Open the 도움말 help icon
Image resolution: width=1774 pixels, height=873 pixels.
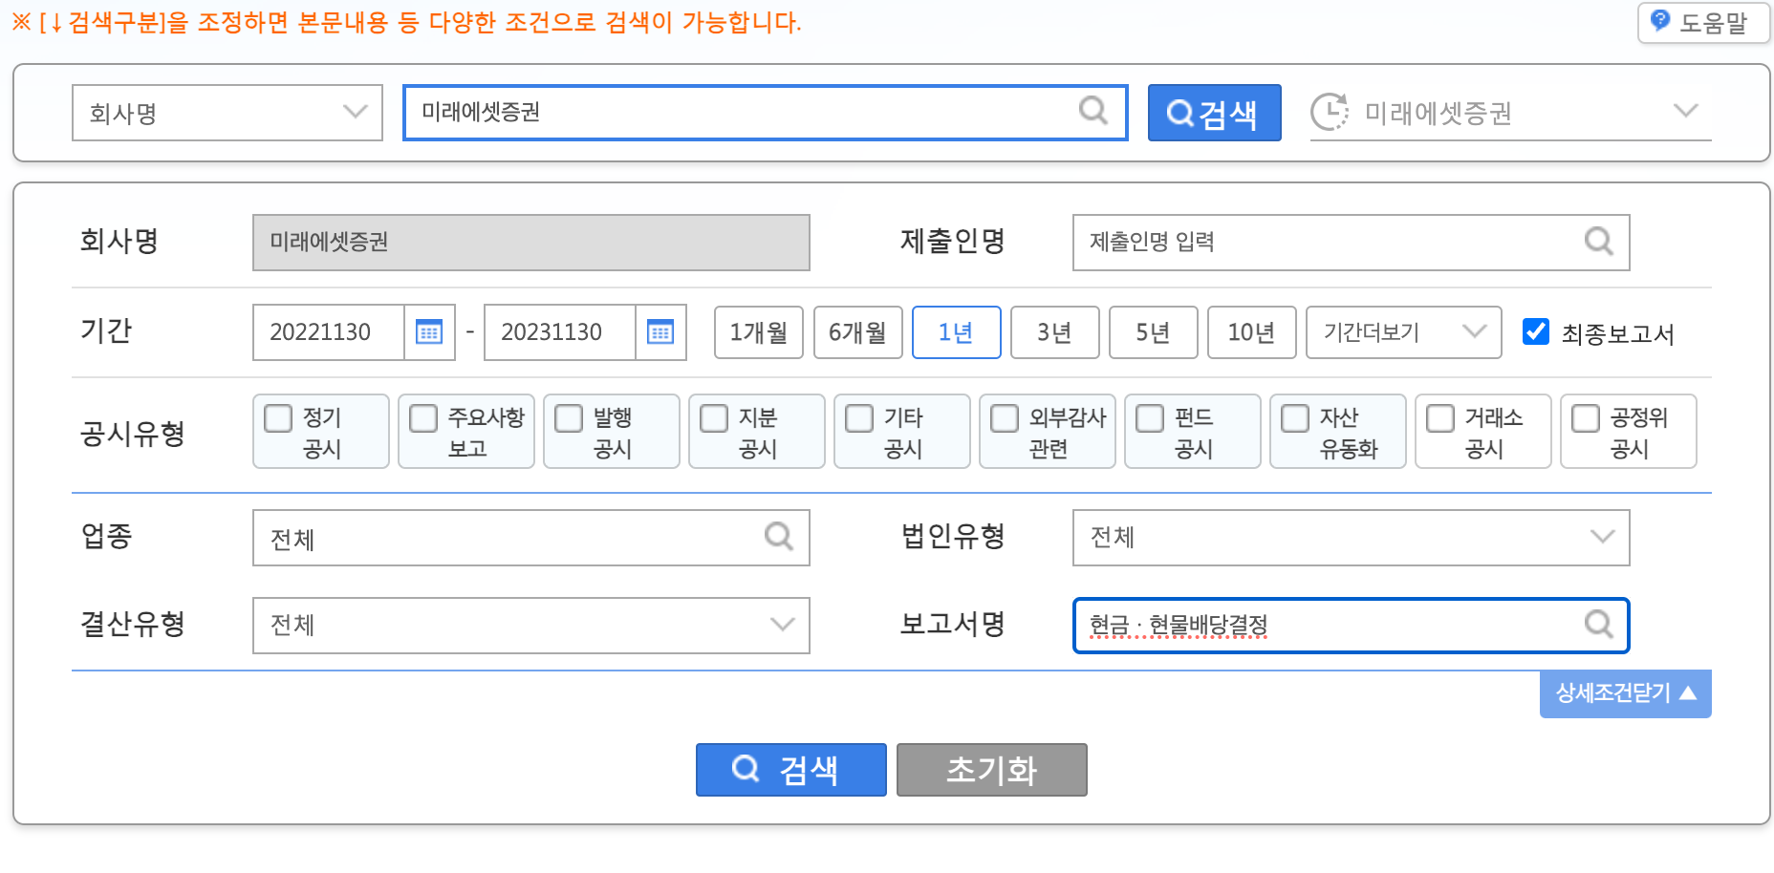click(1660, 20)
